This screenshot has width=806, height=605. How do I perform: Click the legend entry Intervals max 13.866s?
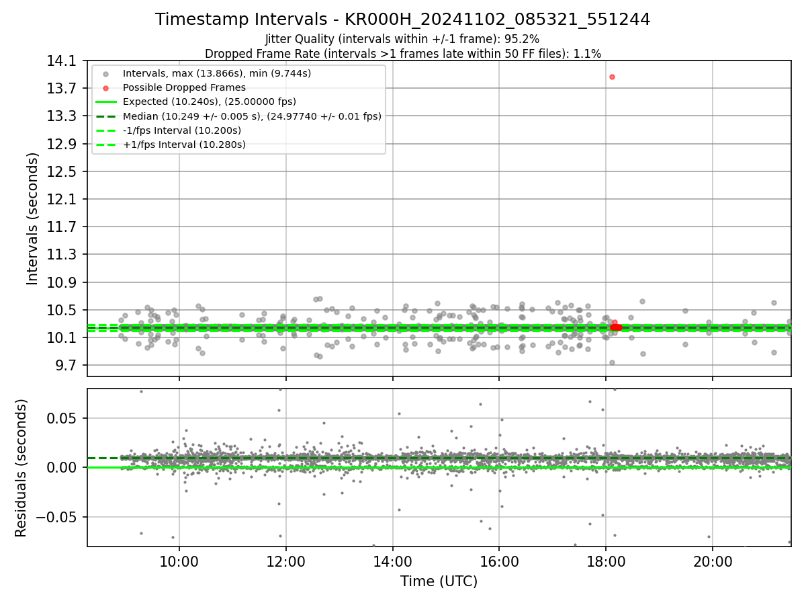[217, 73]
